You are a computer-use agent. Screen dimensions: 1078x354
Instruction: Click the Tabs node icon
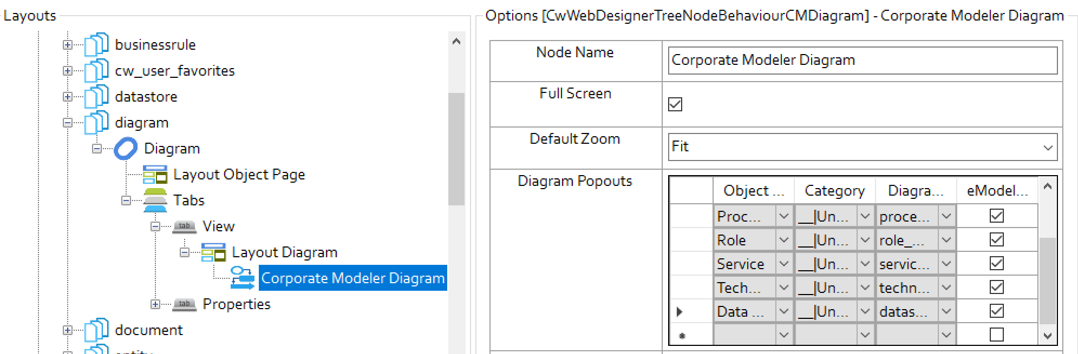(155, 201)
